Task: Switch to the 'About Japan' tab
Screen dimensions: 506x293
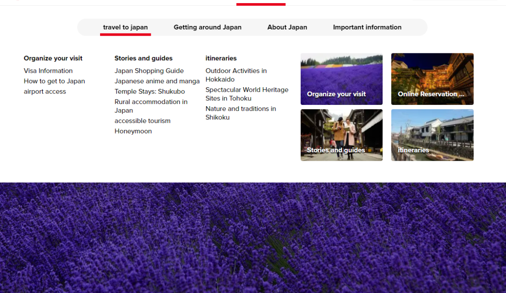Action: click(x=287, y=27)
